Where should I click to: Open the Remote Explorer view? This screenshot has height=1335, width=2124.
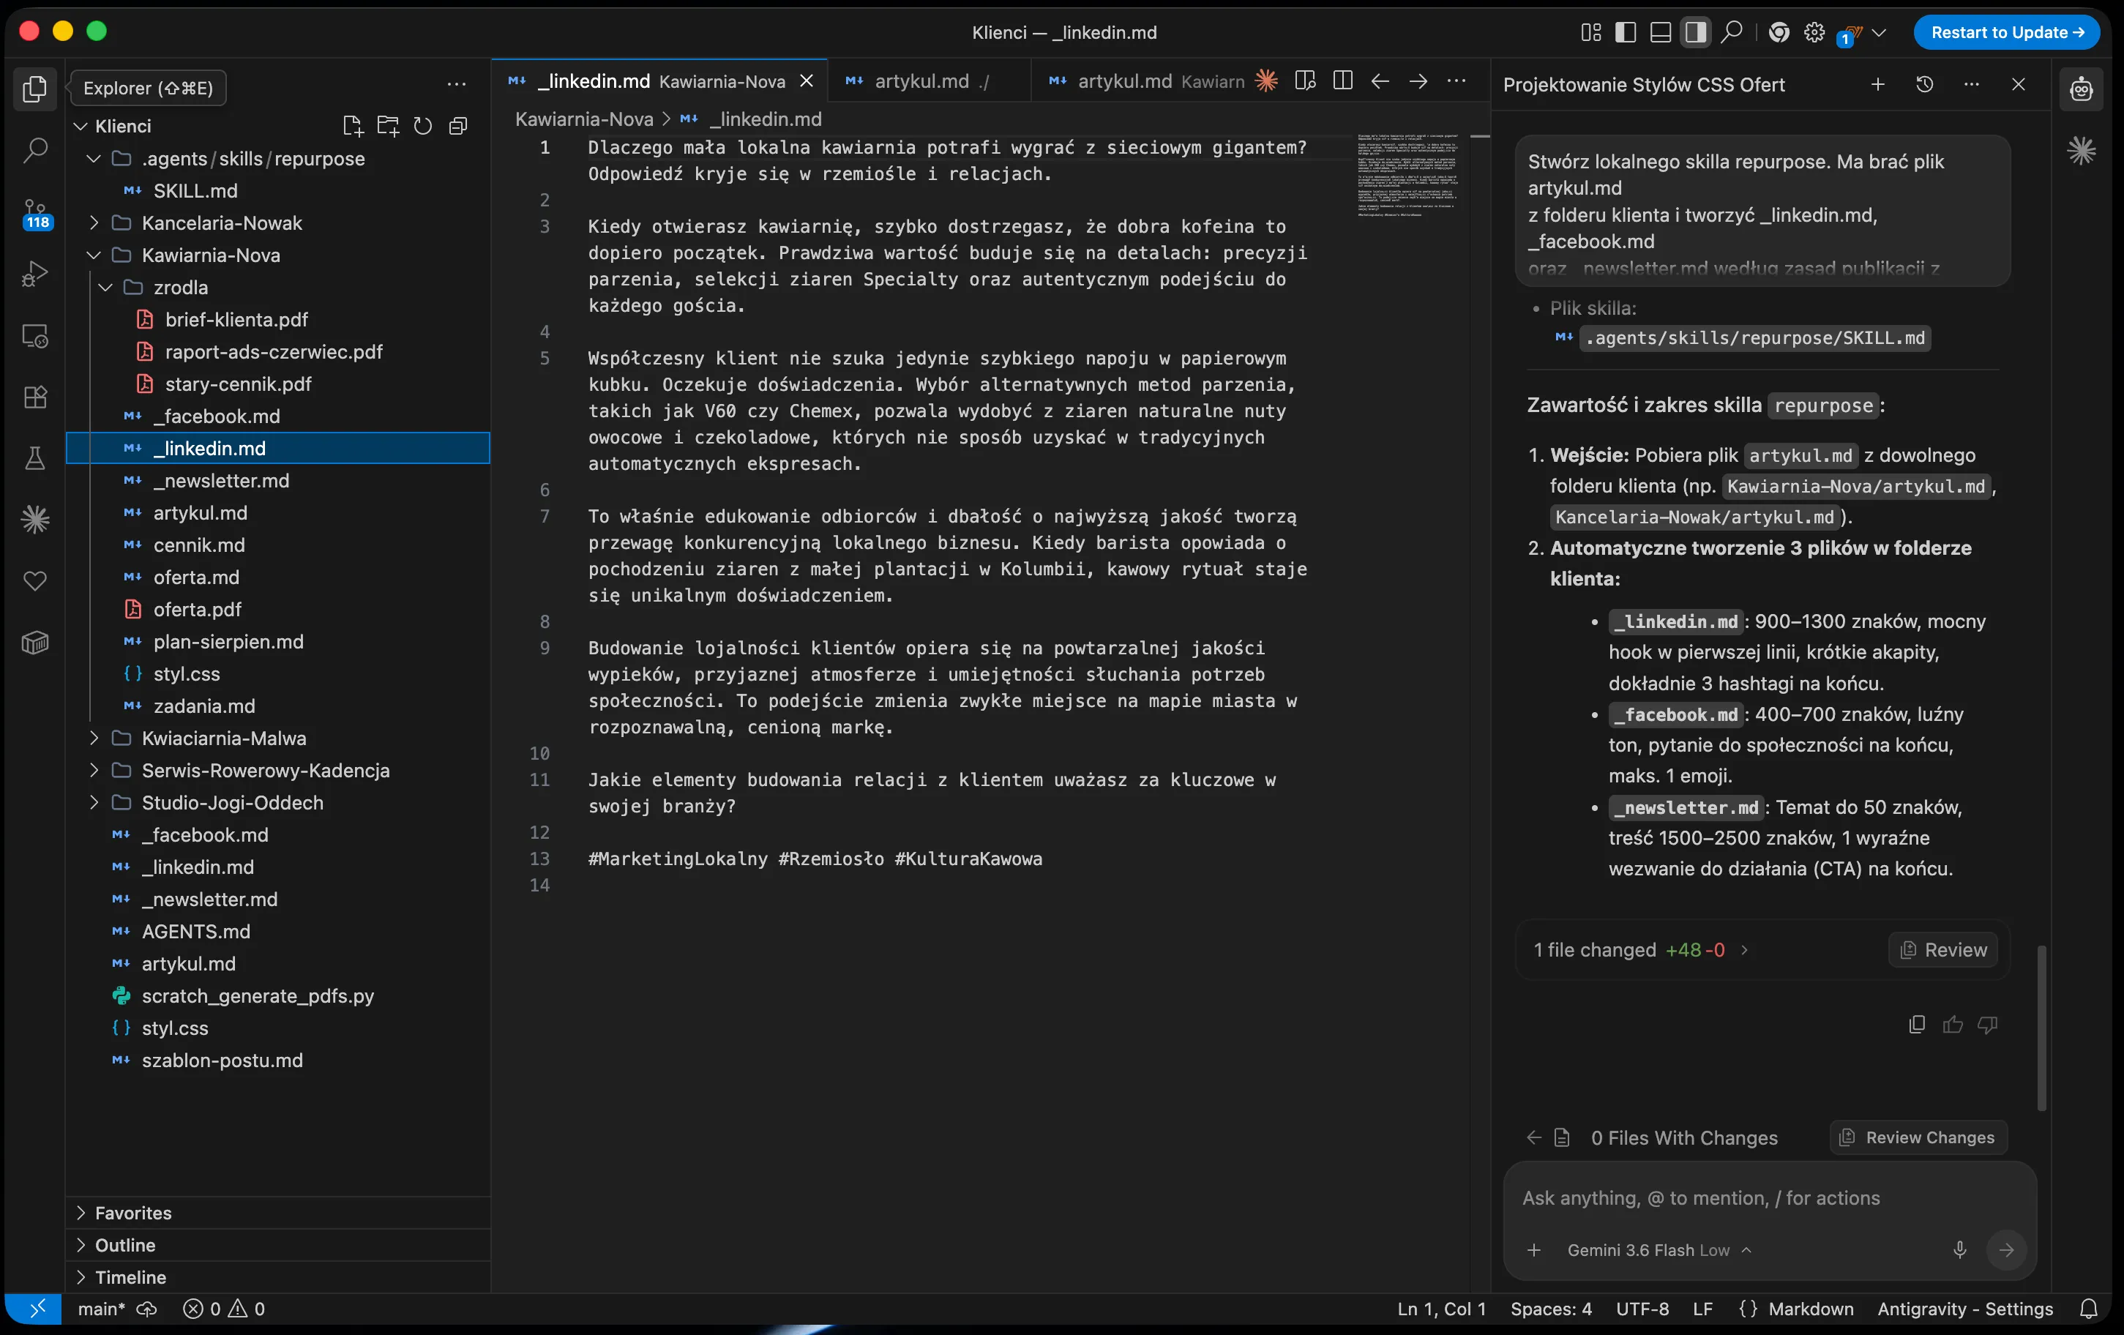click(34, 336)
